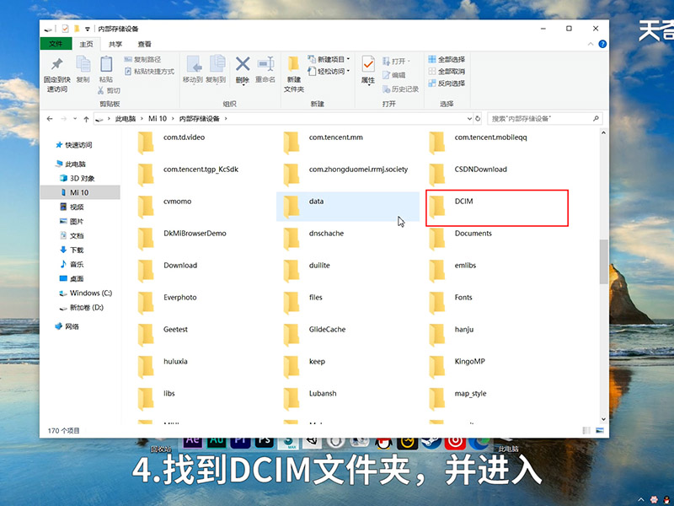Click 此电脑 in the address breadcrumb
Image resolution: width=674 pixels, height=506 pixels.
pos(125,119)
